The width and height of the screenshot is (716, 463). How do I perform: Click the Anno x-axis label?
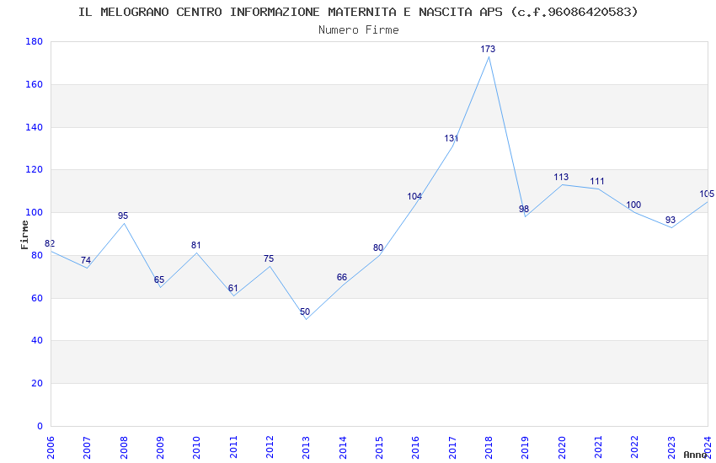pos(695,455)
